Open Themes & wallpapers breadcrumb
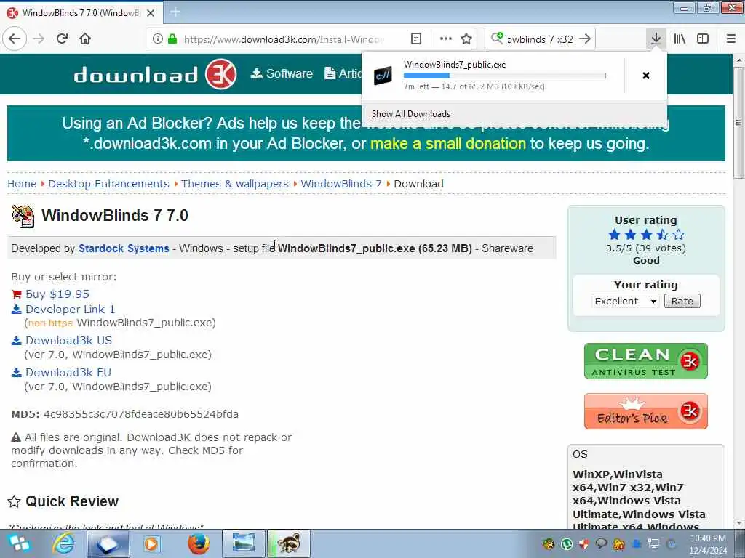Screen dimensions: 745x558 point(235,184)
